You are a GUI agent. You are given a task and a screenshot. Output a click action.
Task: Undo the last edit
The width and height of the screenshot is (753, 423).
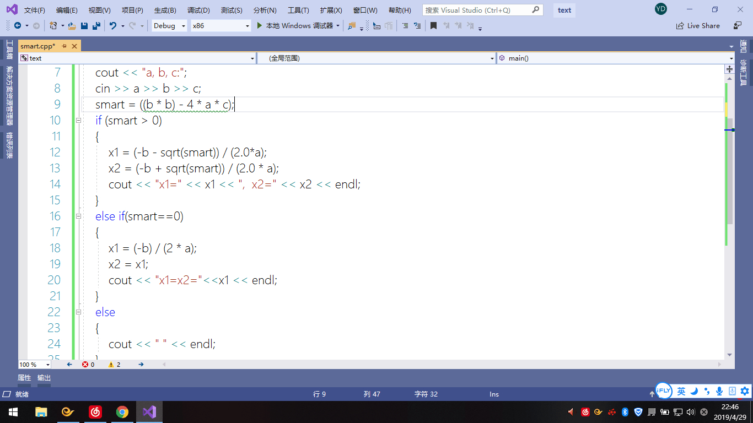(x=113, y=25)
